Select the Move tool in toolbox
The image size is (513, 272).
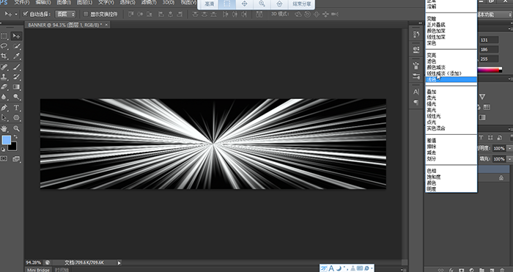coord(16,36)
